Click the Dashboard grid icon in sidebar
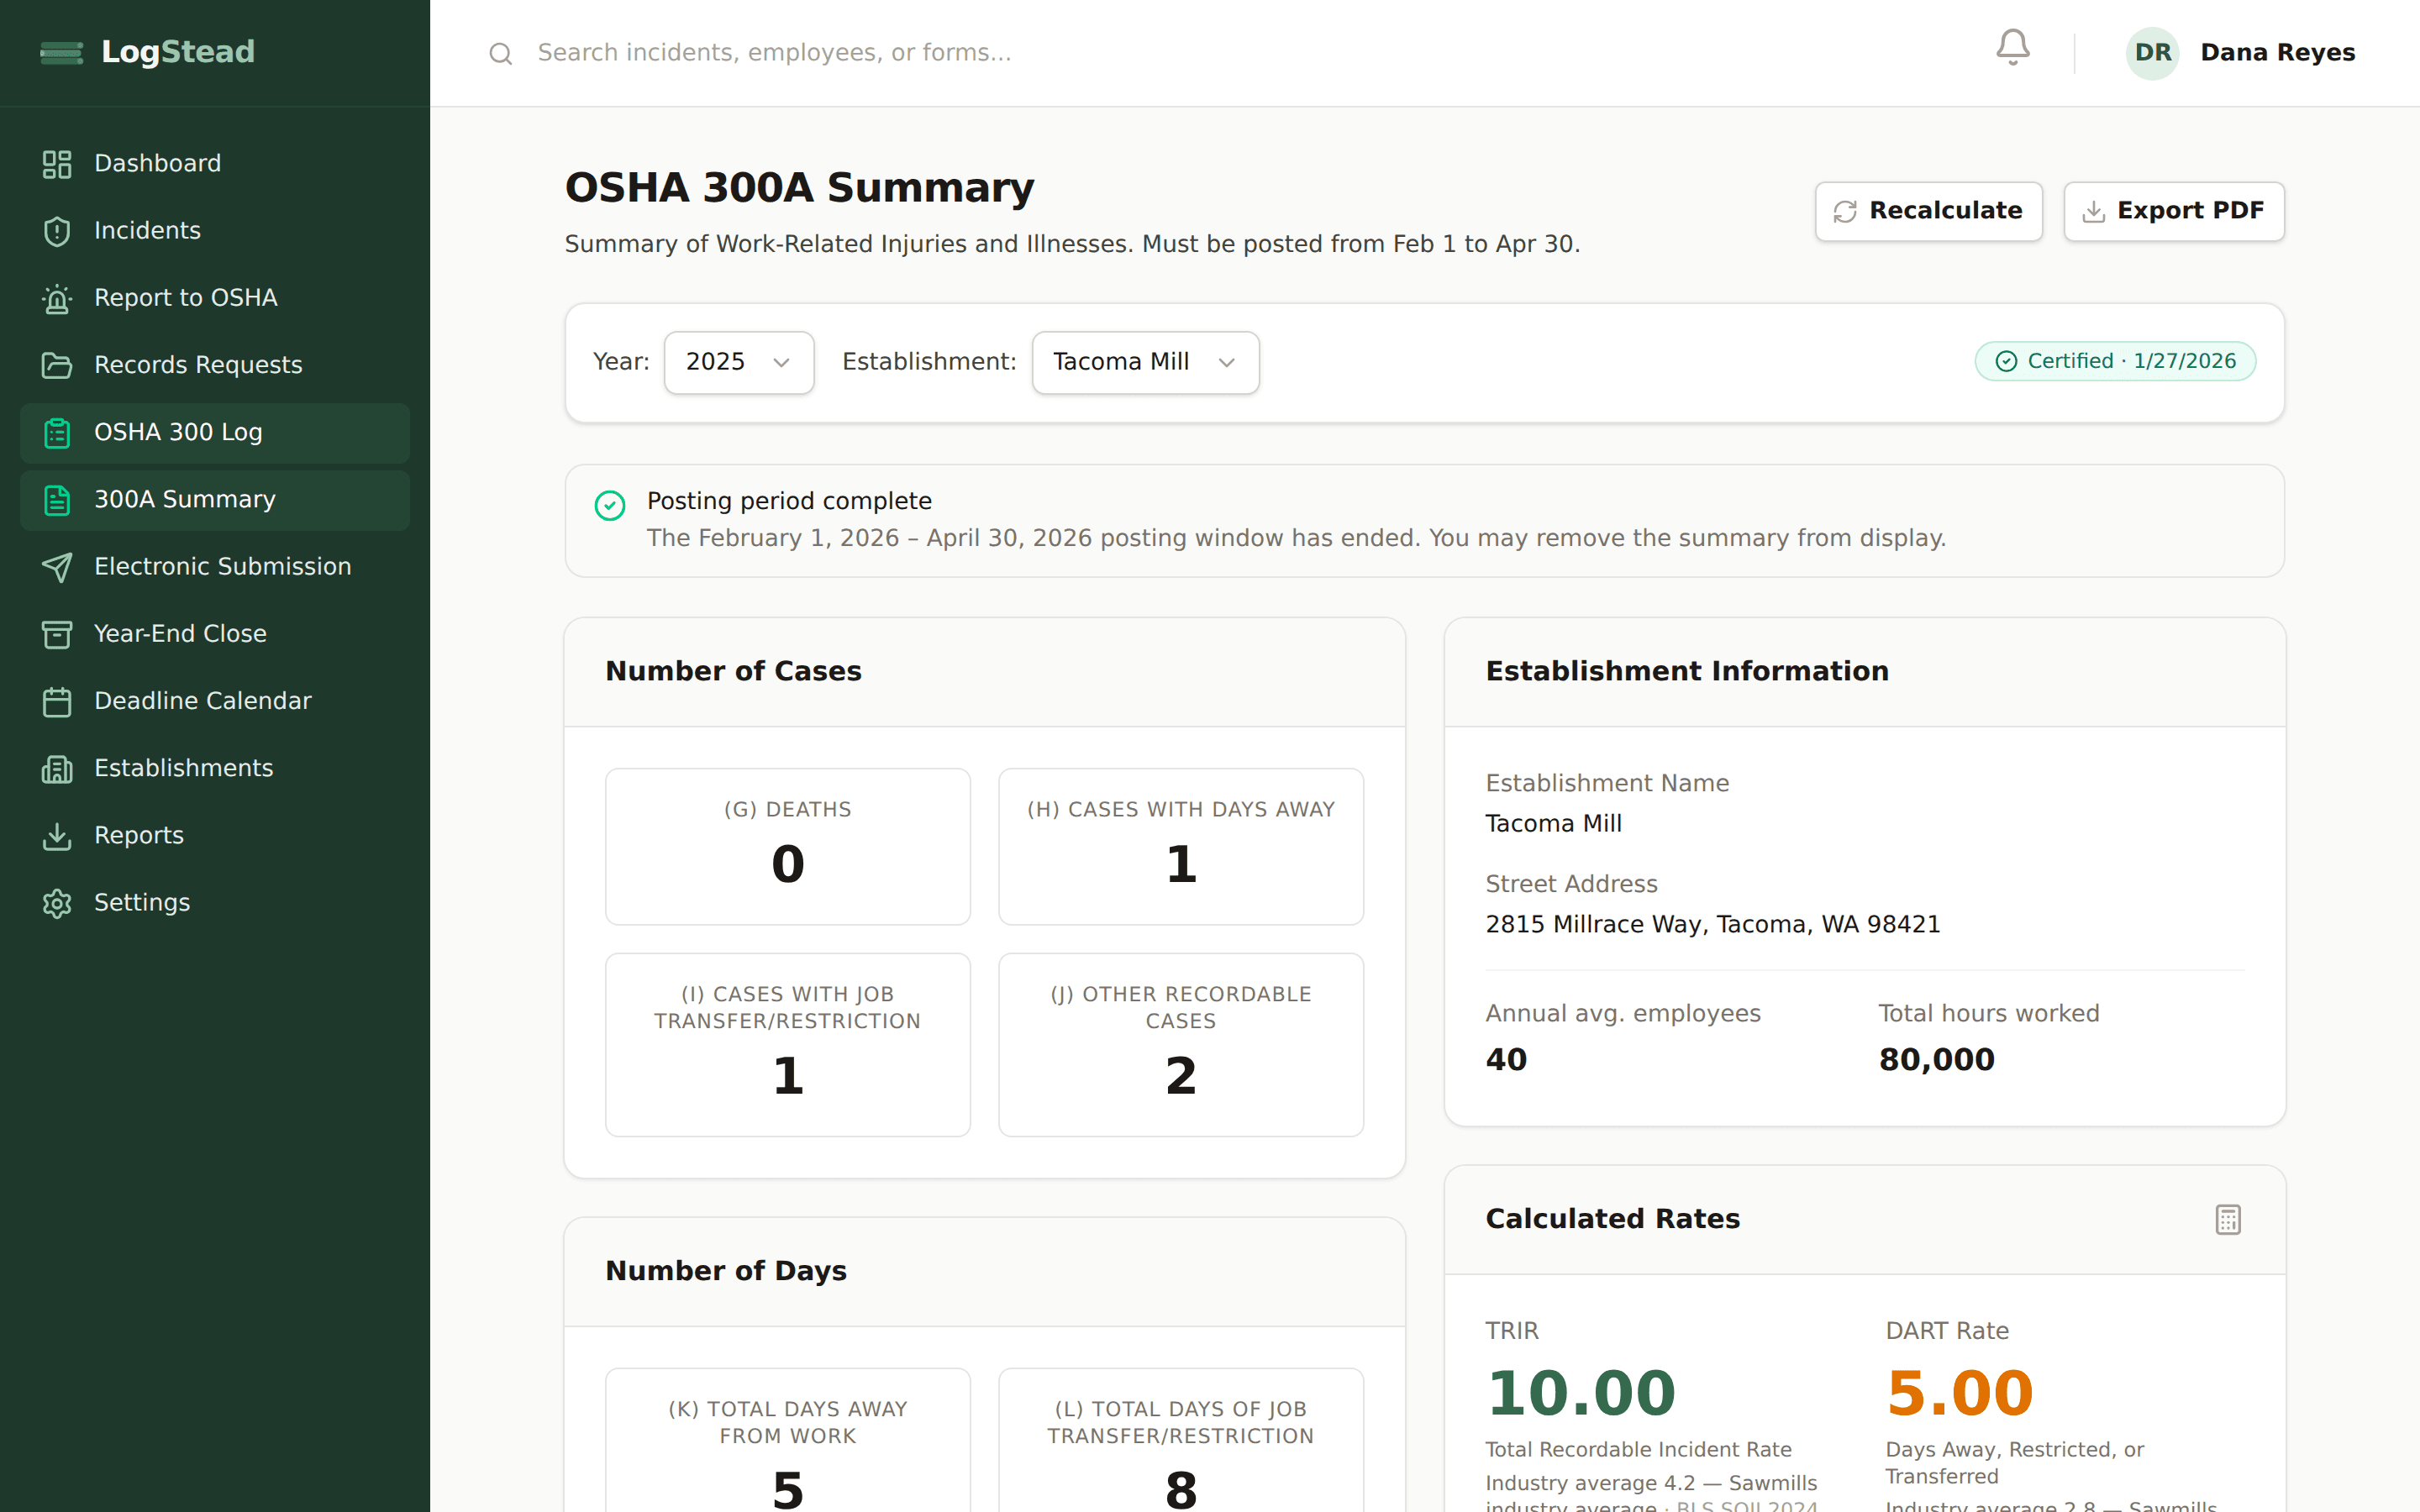 coord(57,164)
